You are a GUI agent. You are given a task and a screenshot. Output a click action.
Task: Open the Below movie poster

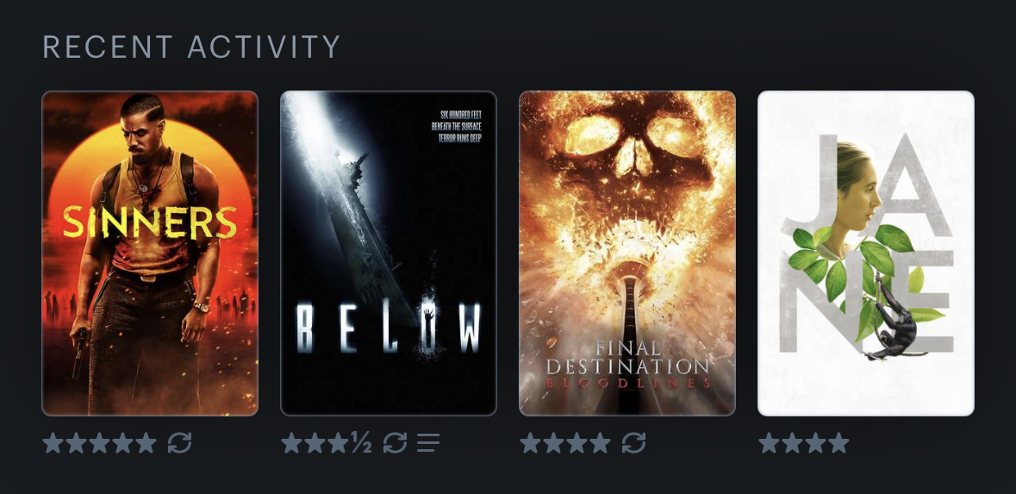(x=389, y=253)
